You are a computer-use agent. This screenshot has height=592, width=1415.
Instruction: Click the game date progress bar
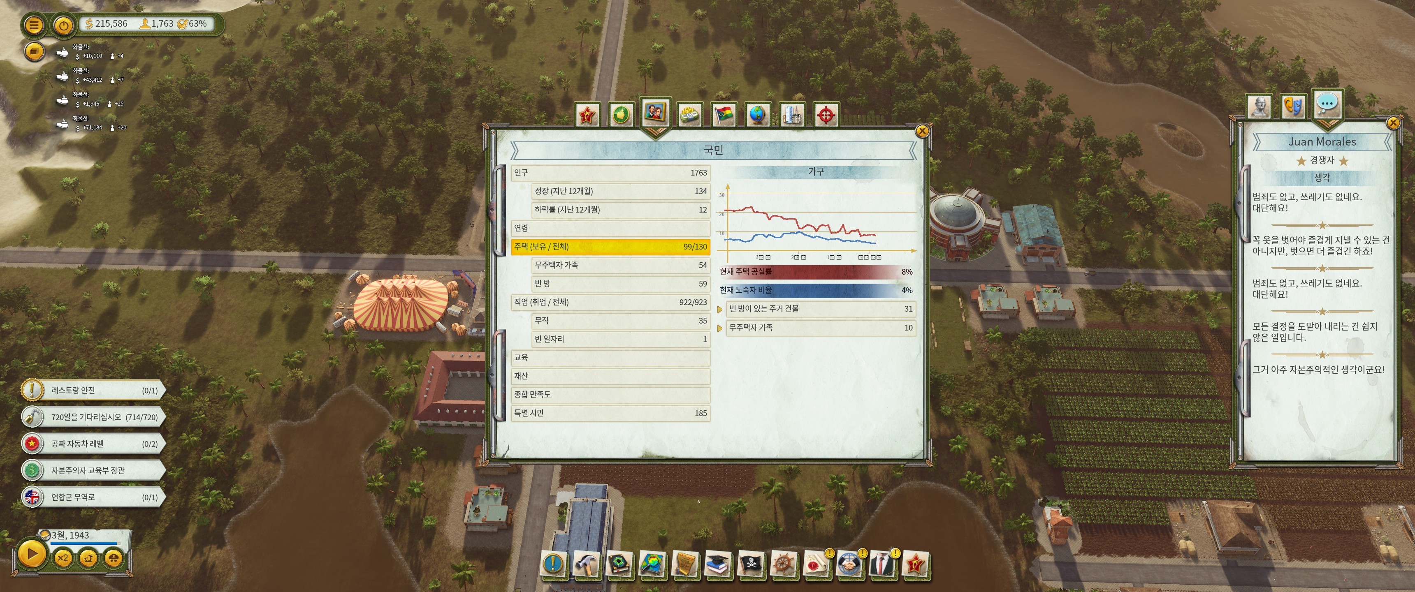pos(85,543)
